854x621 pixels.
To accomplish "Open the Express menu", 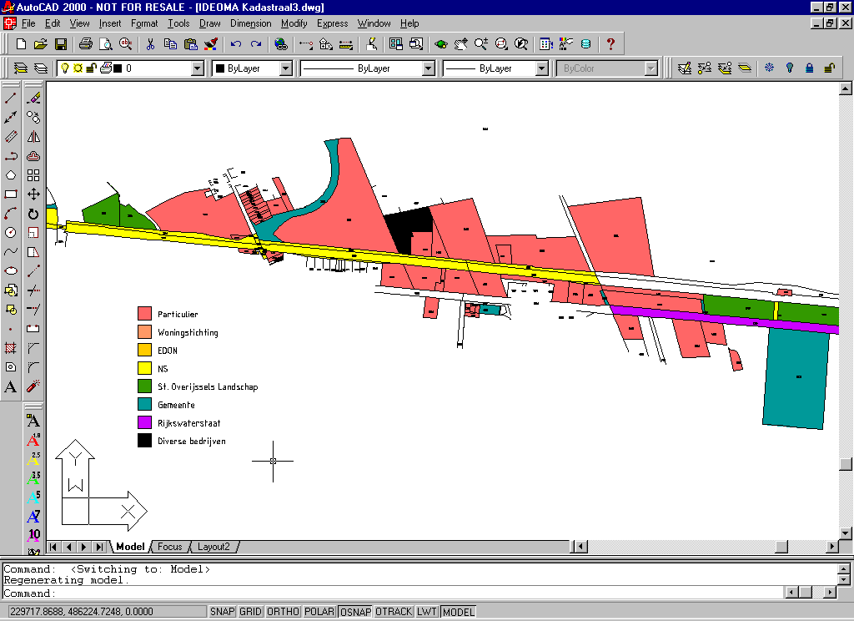I will tap(332, 23).
